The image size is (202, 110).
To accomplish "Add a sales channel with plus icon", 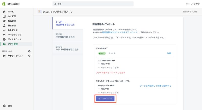I will [x=29, y=51].
